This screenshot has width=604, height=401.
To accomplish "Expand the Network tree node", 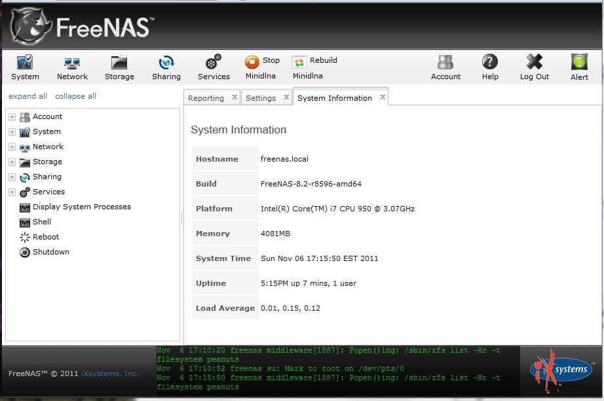I will click(x=12, y=147).
